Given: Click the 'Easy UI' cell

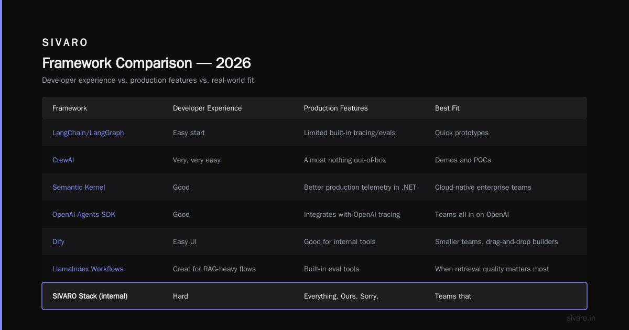Looking at the screenshot, I should (x=185, y=241).
